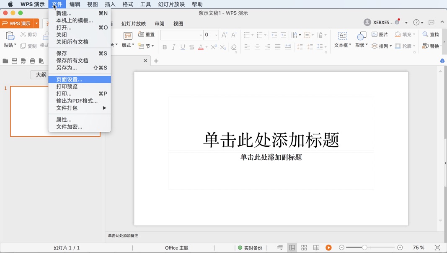Toggle underline formatting
447x253 pixels.
coord(183,47)
